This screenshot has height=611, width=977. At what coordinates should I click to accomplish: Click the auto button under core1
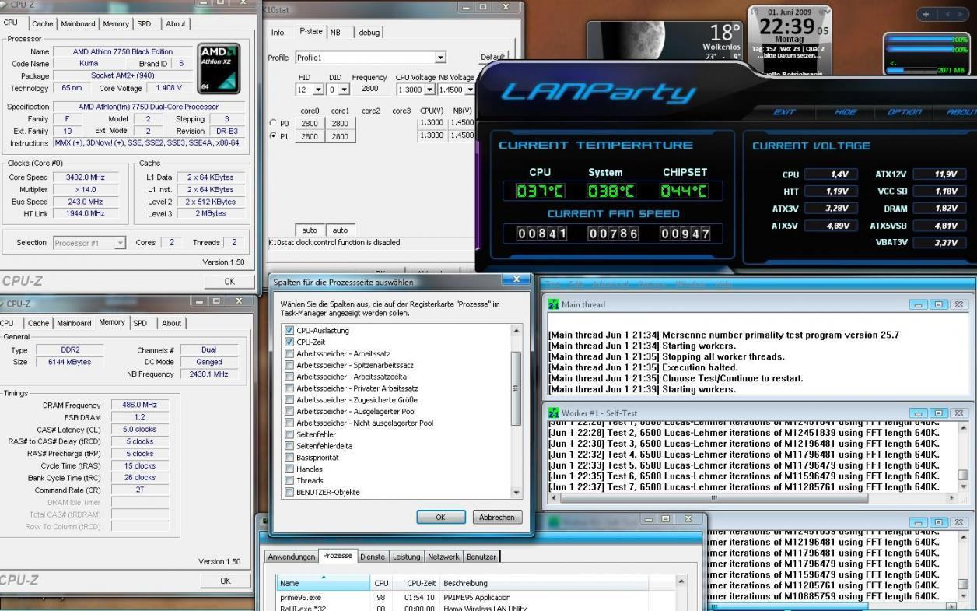[340, 230]
